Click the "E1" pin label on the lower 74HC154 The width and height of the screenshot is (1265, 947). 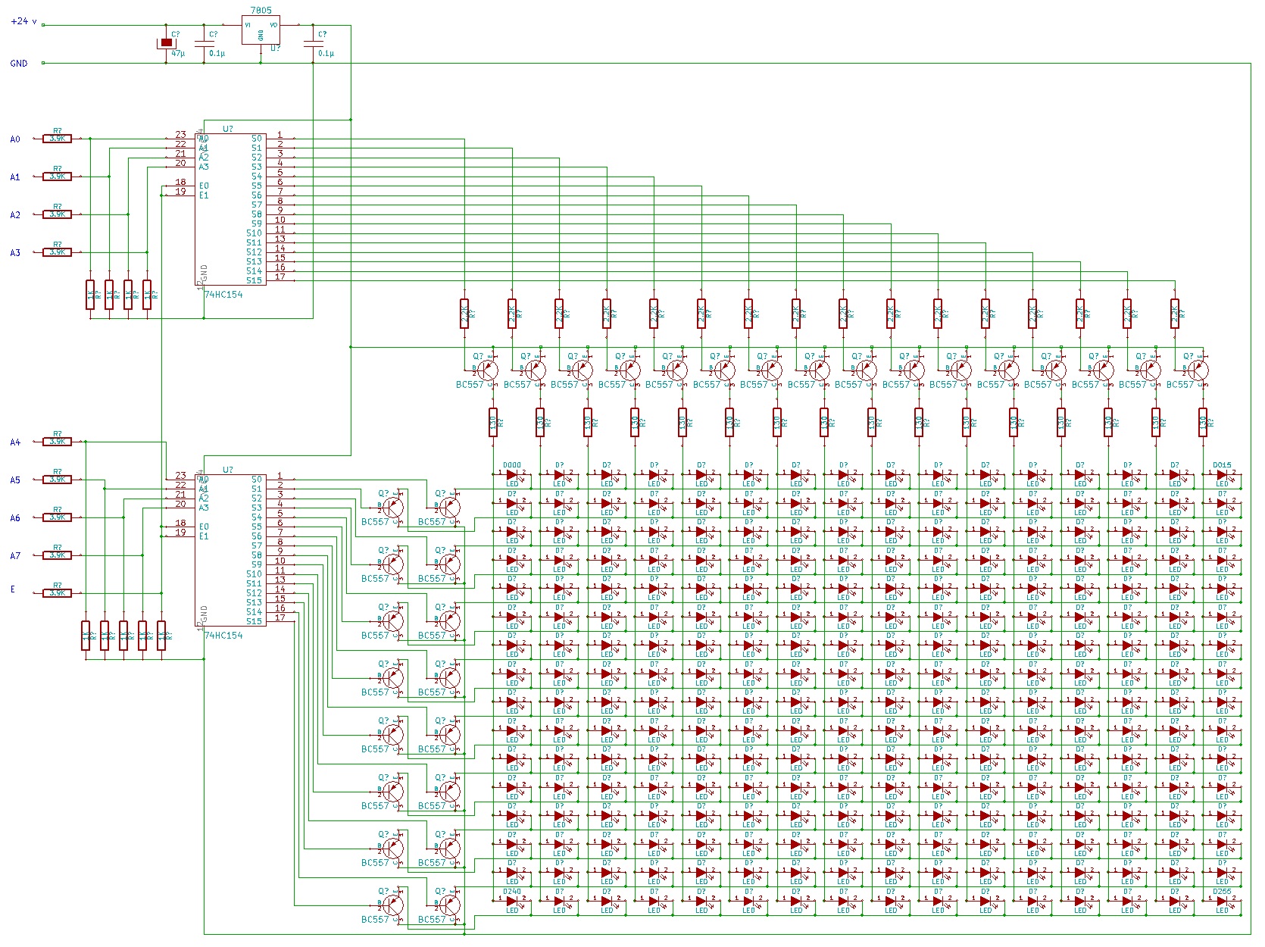coord(204,536)
